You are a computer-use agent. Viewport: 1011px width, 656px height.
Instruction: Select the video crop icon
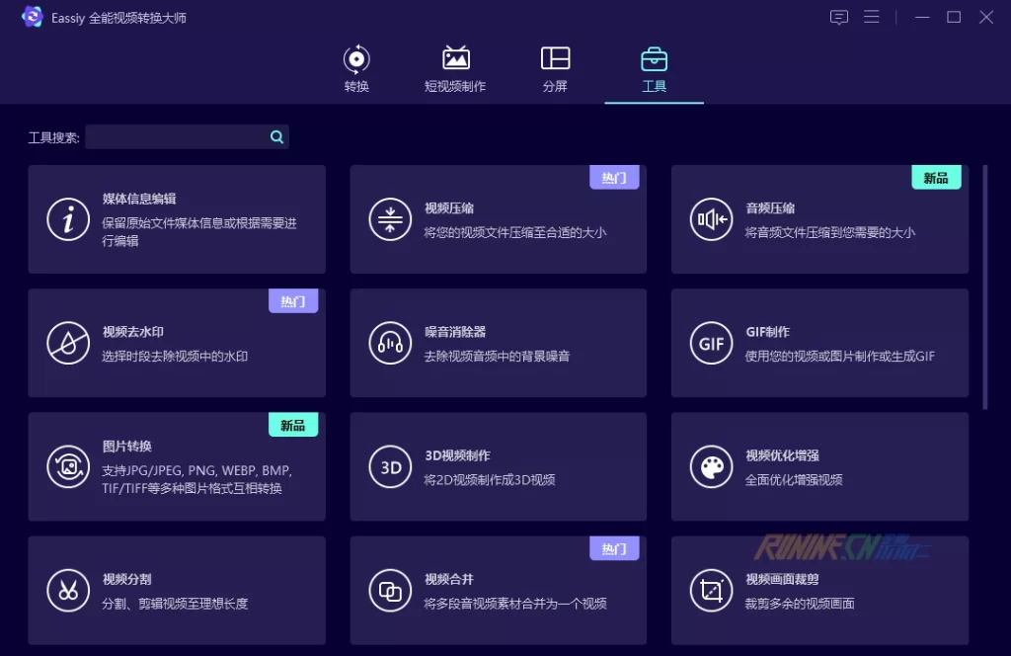[712, 591]
